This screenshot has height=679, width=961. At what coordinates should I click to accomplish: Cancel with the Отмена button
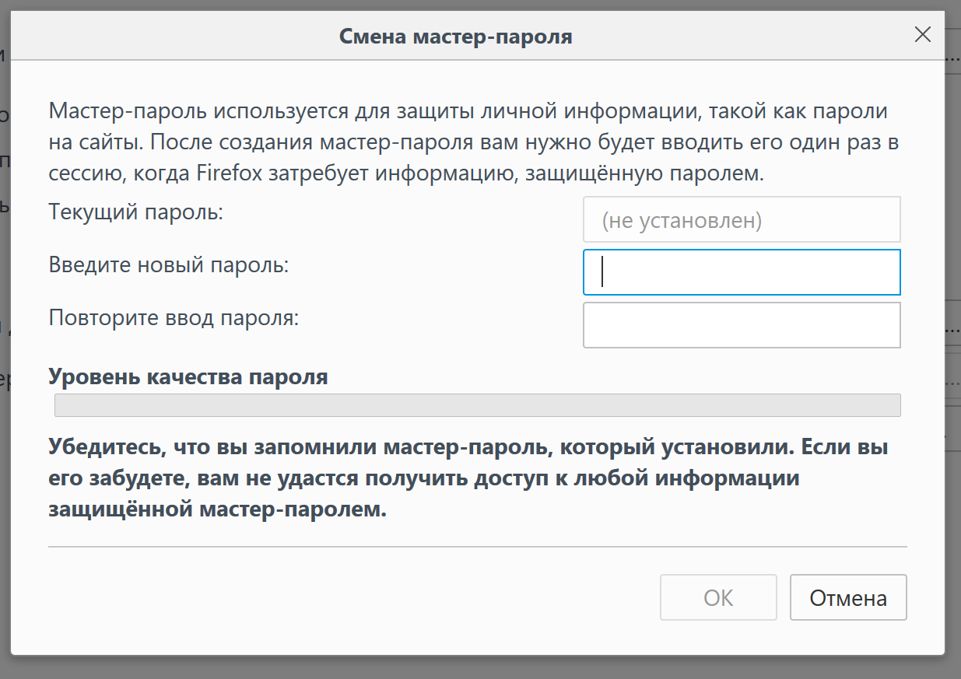tap(848, 597)
